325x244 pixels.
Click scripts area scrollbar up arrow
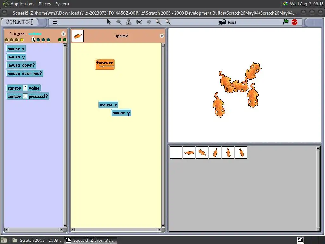pyautogui.click(x=163, y=45)
